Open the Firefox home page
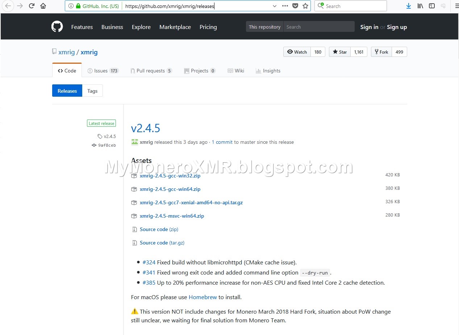Screen dimensions: 459x335 pos(43,6)
